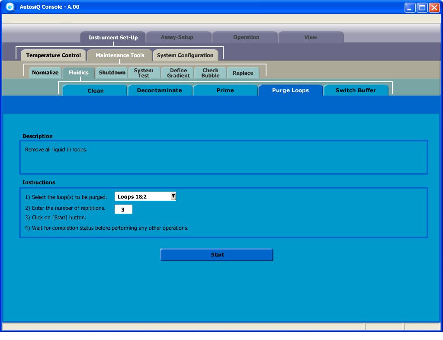Select the Maintenance Tools tab

pyautogui.click(x=120, y=55)
